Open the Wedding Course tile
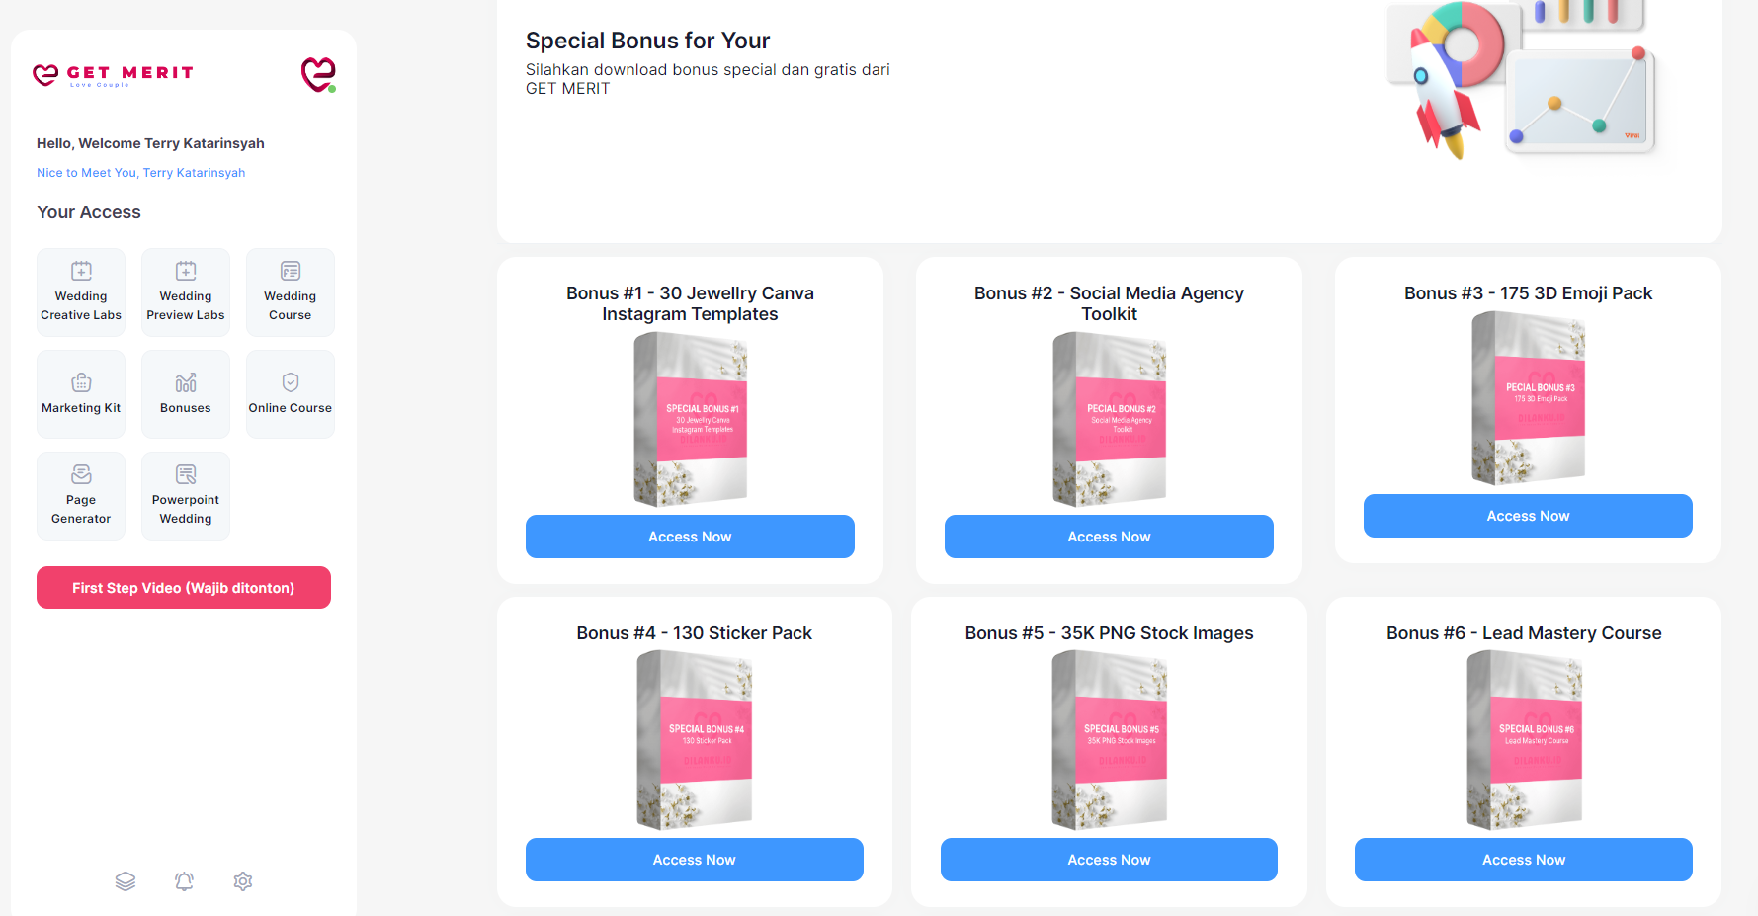This screenshot has width=1758, height=916. click(x=291, y=292)
